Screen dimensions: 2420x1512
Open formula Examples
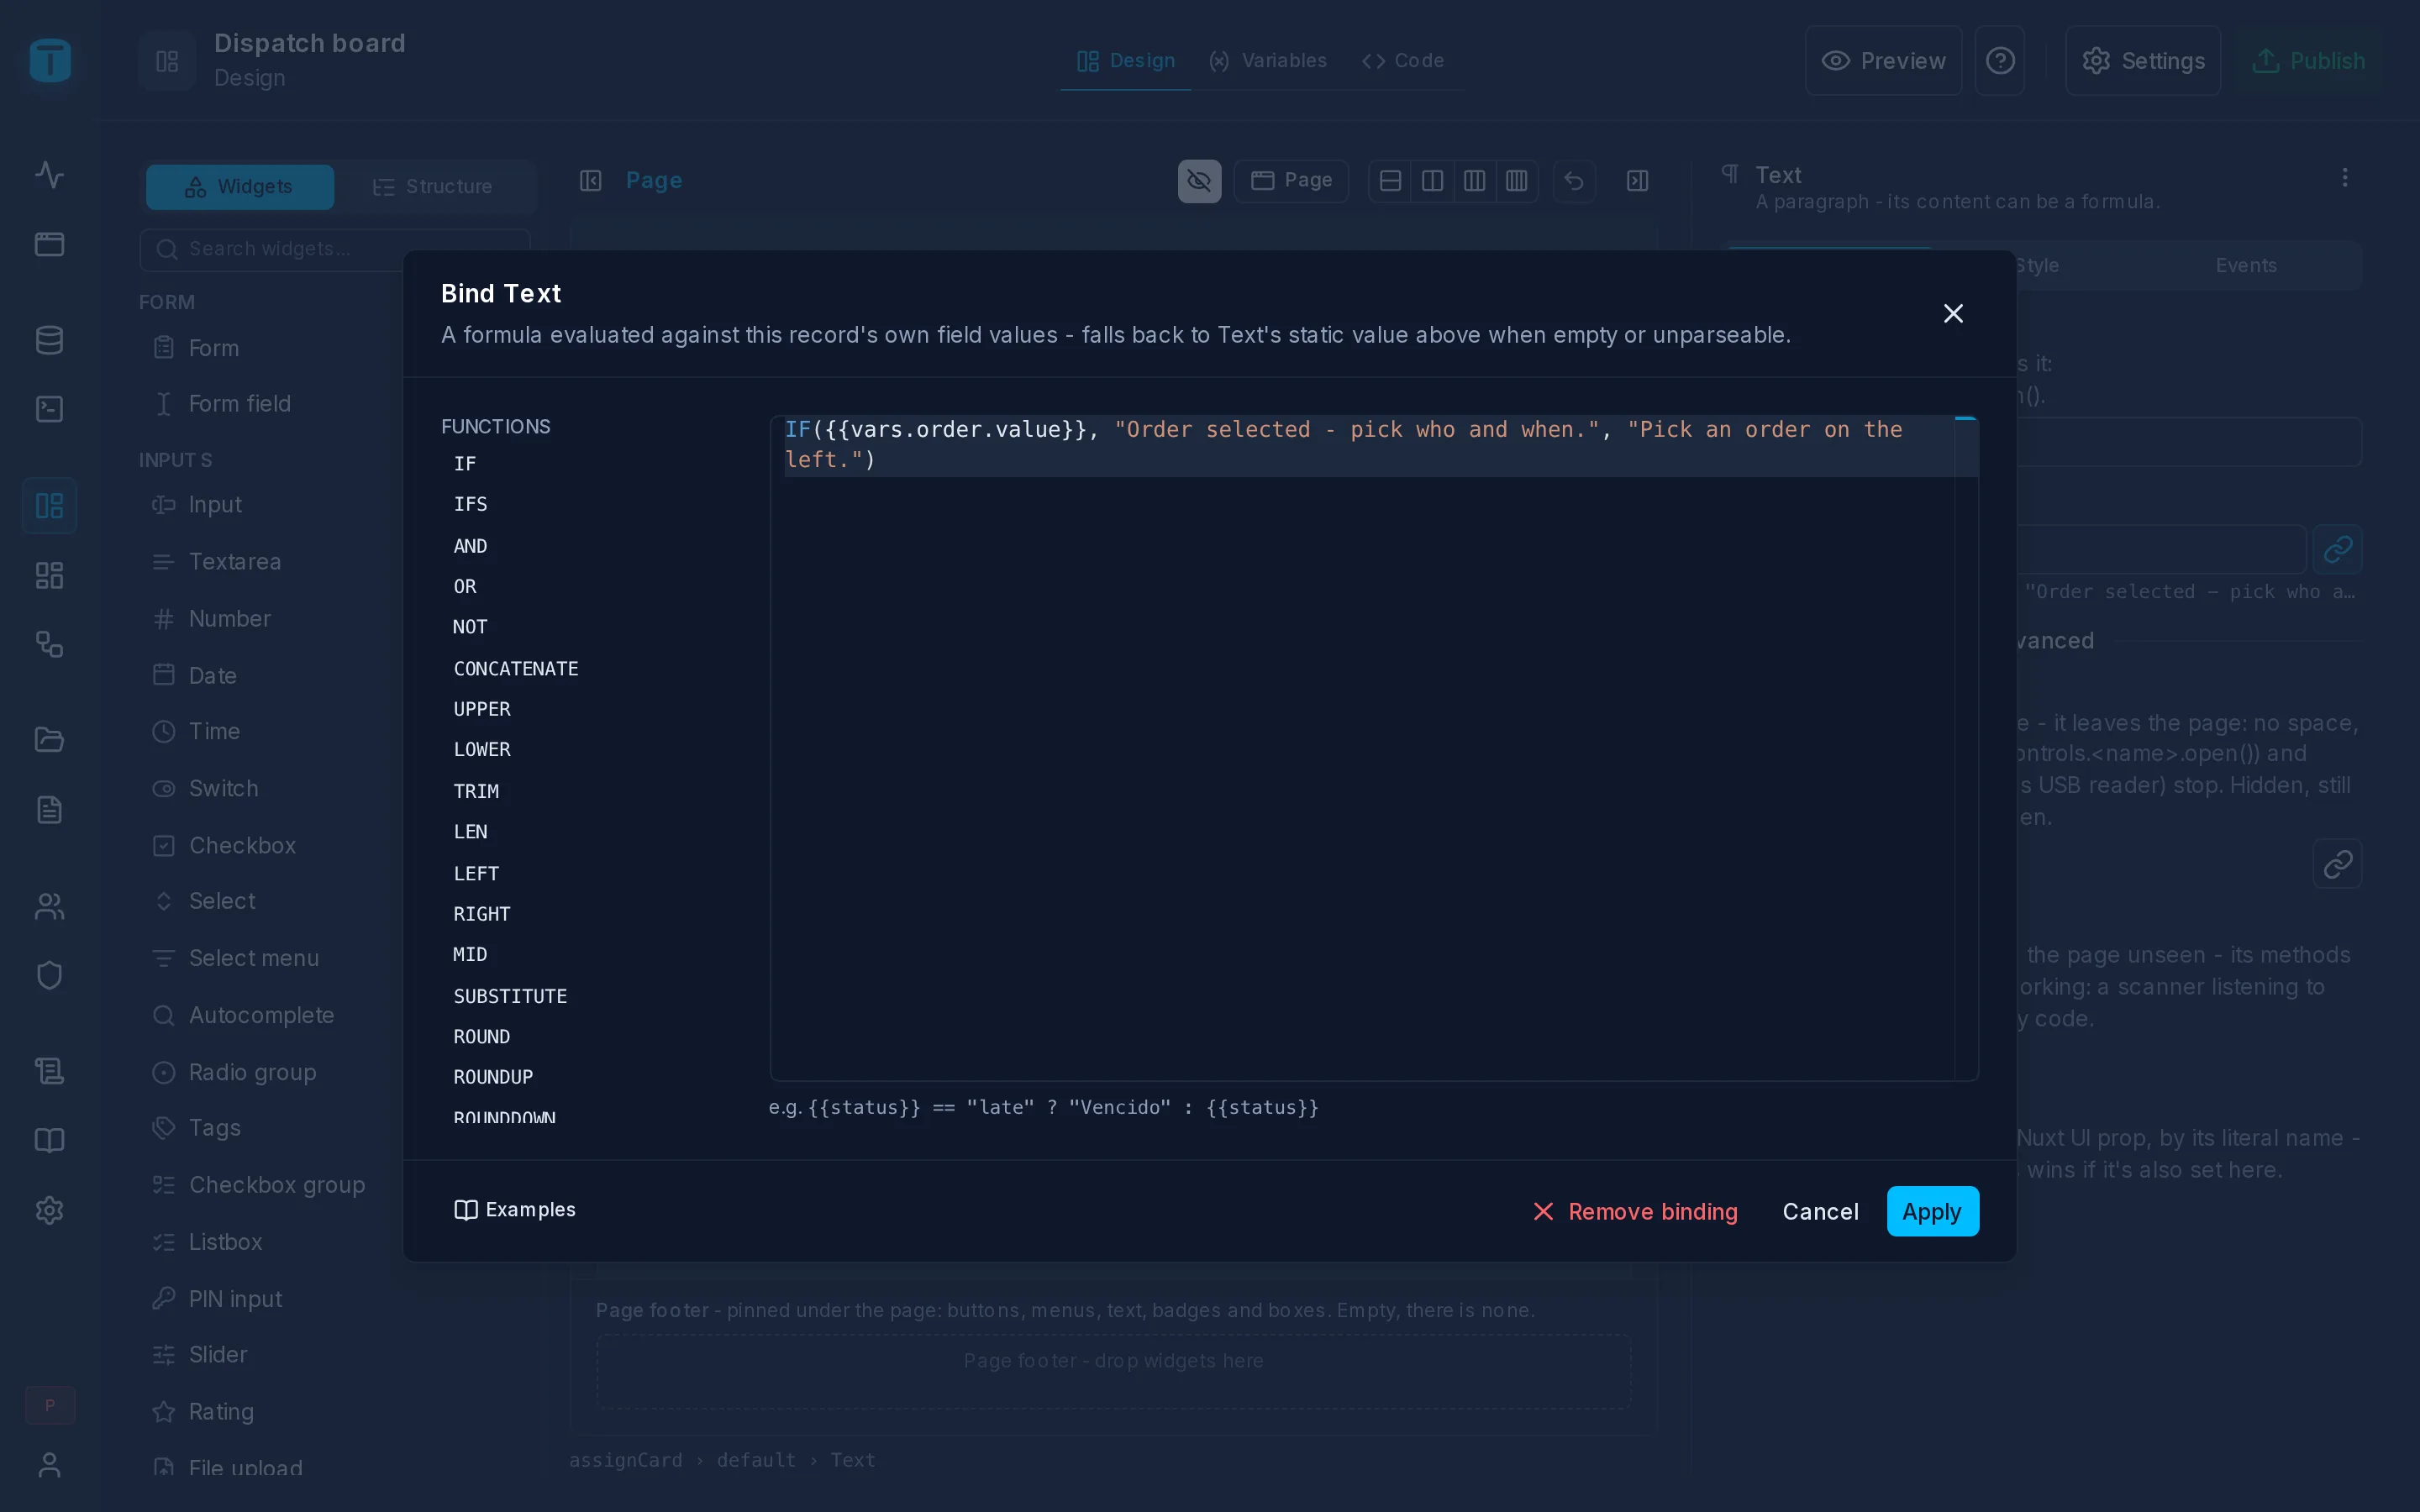(x=515, y=1209)
